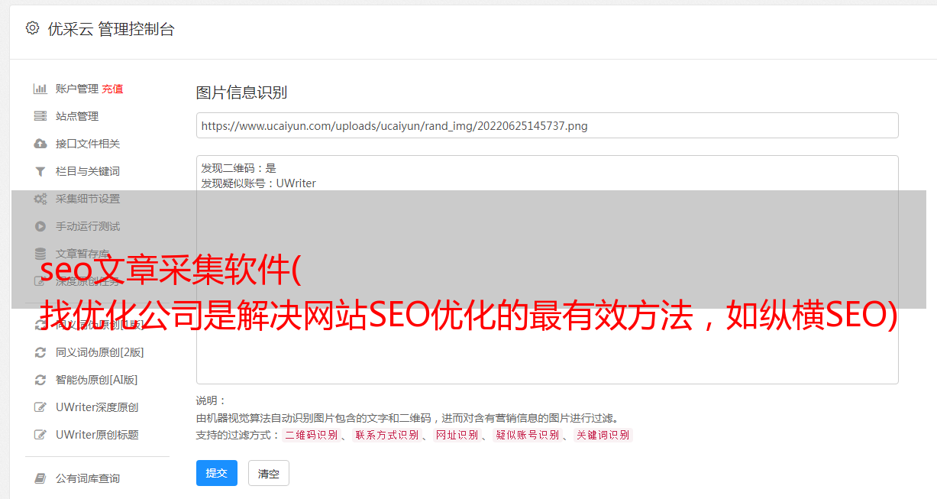Click the gears icon for 采集细节设置

coord(40,199)
